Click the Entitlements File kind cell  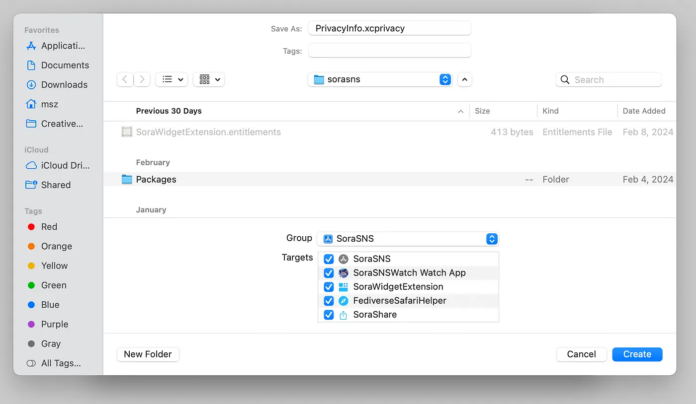577,132
